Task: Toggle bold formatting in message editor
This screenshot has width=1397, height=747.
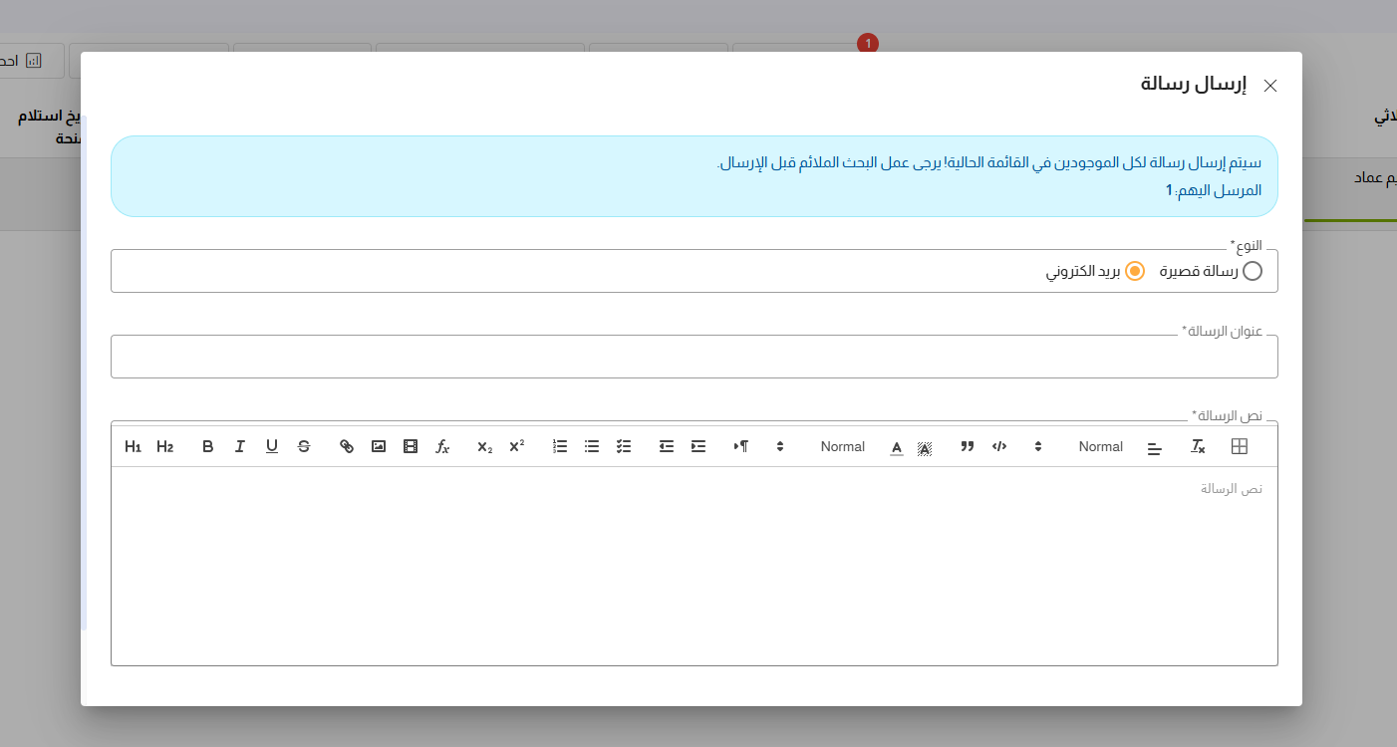Action: point(208,447)
